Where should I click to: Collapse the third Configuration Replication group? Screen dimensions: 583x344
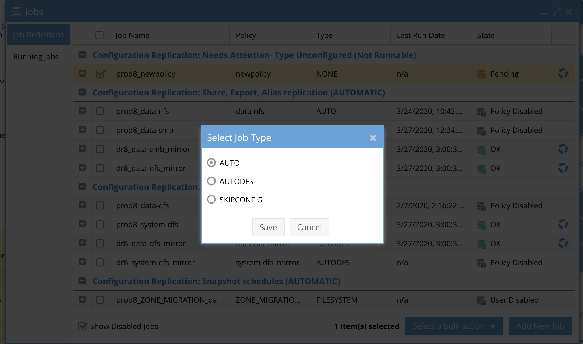tap(82, 186)
